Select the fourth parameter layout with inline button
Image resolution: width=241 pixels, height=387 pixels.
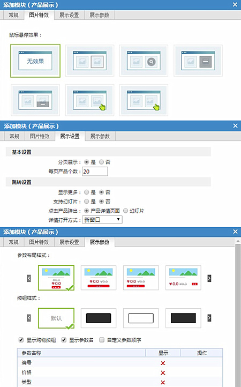click(x=183, y=278)
